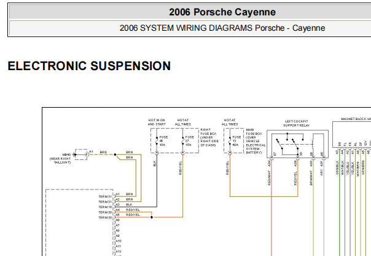Click the 'GRY' wire label under relay
Image resolution: width=371 pixels, height=256 pixels.
321,173
